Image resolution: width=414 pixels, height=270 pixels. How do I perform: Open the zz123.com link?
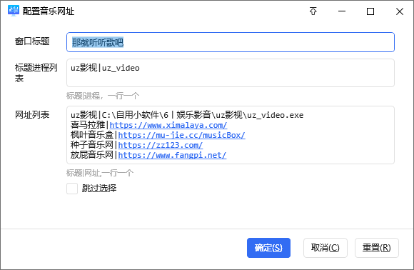(161, 145)
